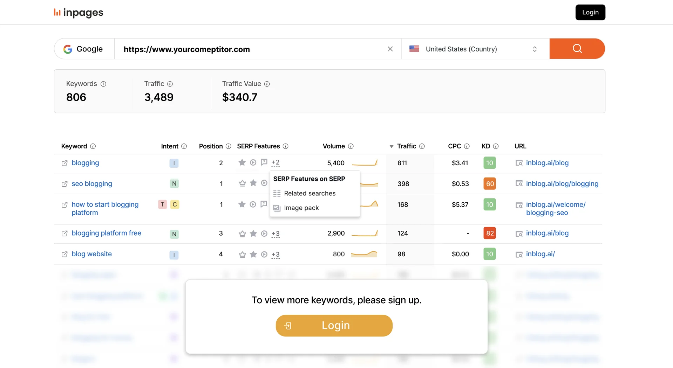The width and height of the screenshot is (673, 368).
Task: Click the video SERP feature icon for blogging
Action: click(x=253, y=162)
